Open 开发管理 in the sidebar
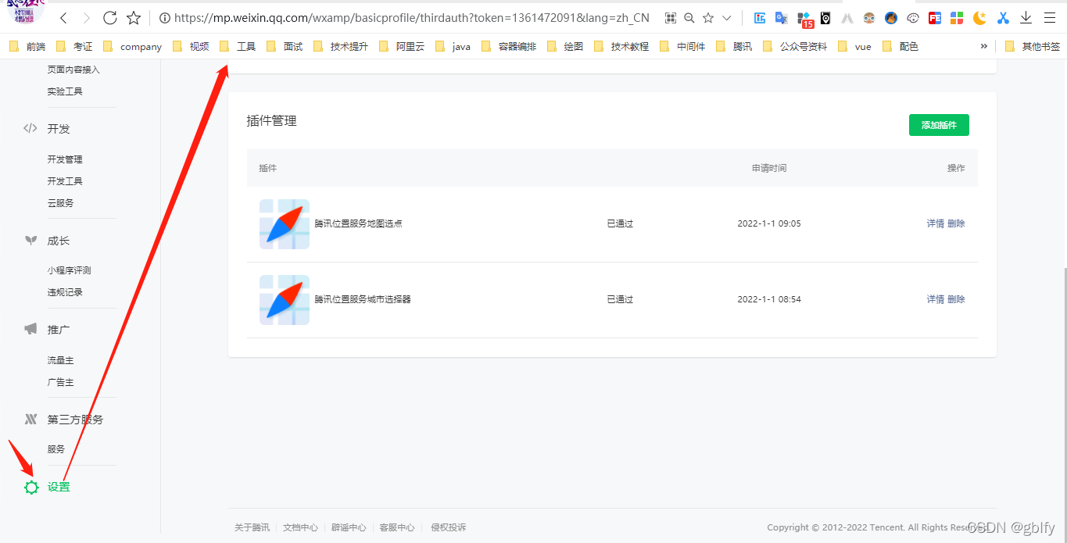 [x=65, y=159]
